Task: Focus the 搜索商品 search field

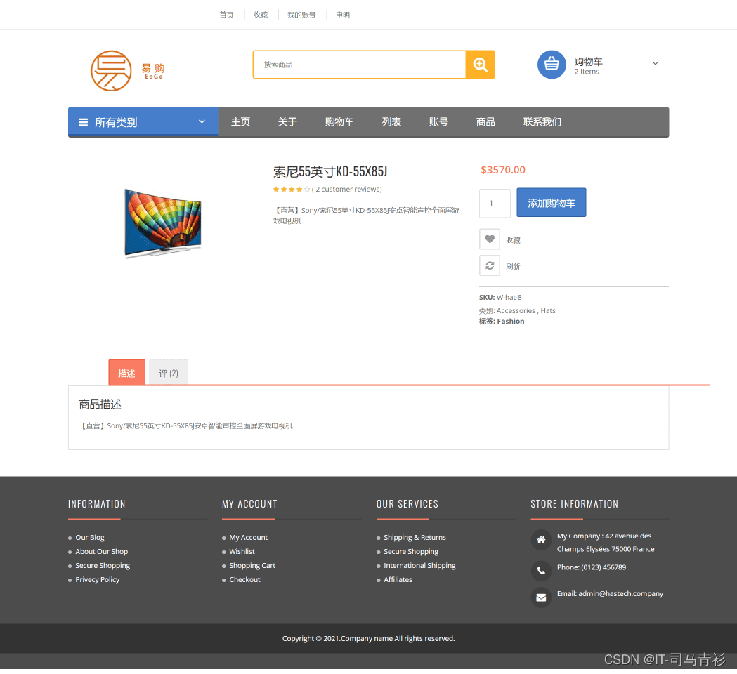Action: coord(360,65)
